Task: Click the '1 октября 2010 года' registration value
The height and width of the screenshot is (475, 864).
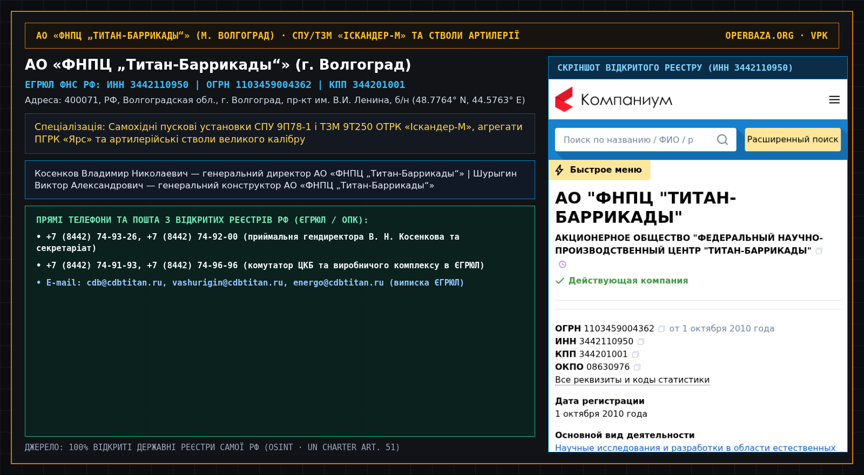Action: pyautogui.click(x=601, y=414)
